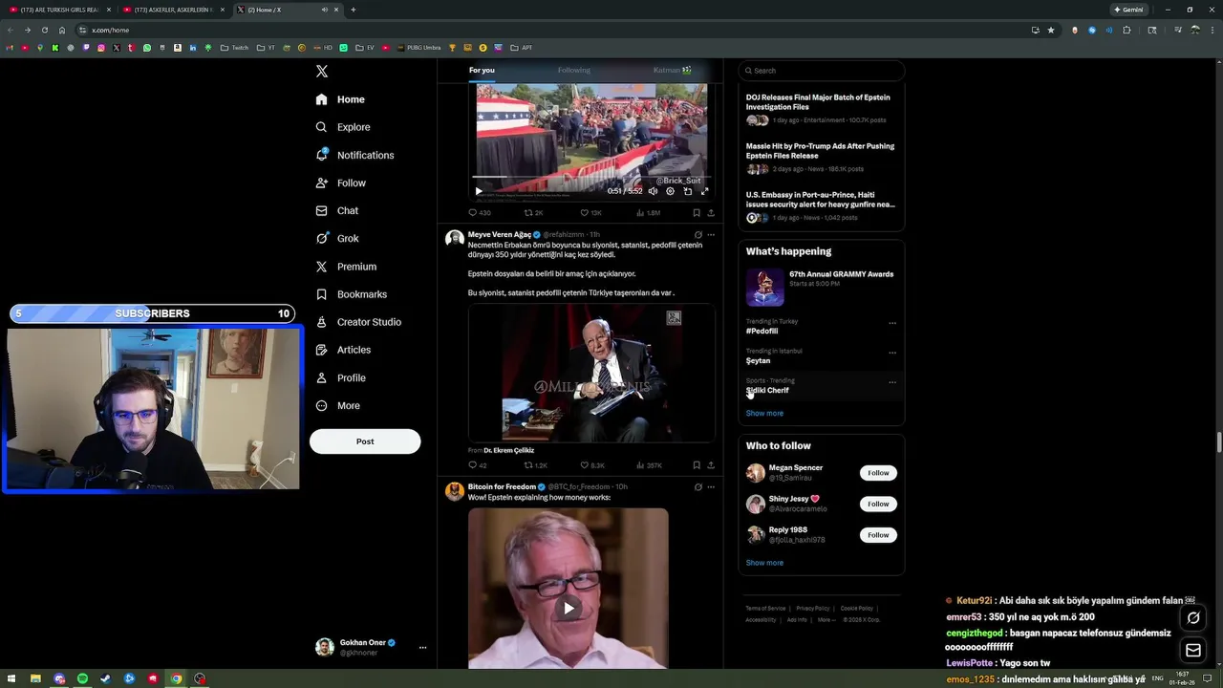Image resolution: width=1223 pixels, height=688 pixels.
Task: Follow Reply 1988
Action: [878, 535]
